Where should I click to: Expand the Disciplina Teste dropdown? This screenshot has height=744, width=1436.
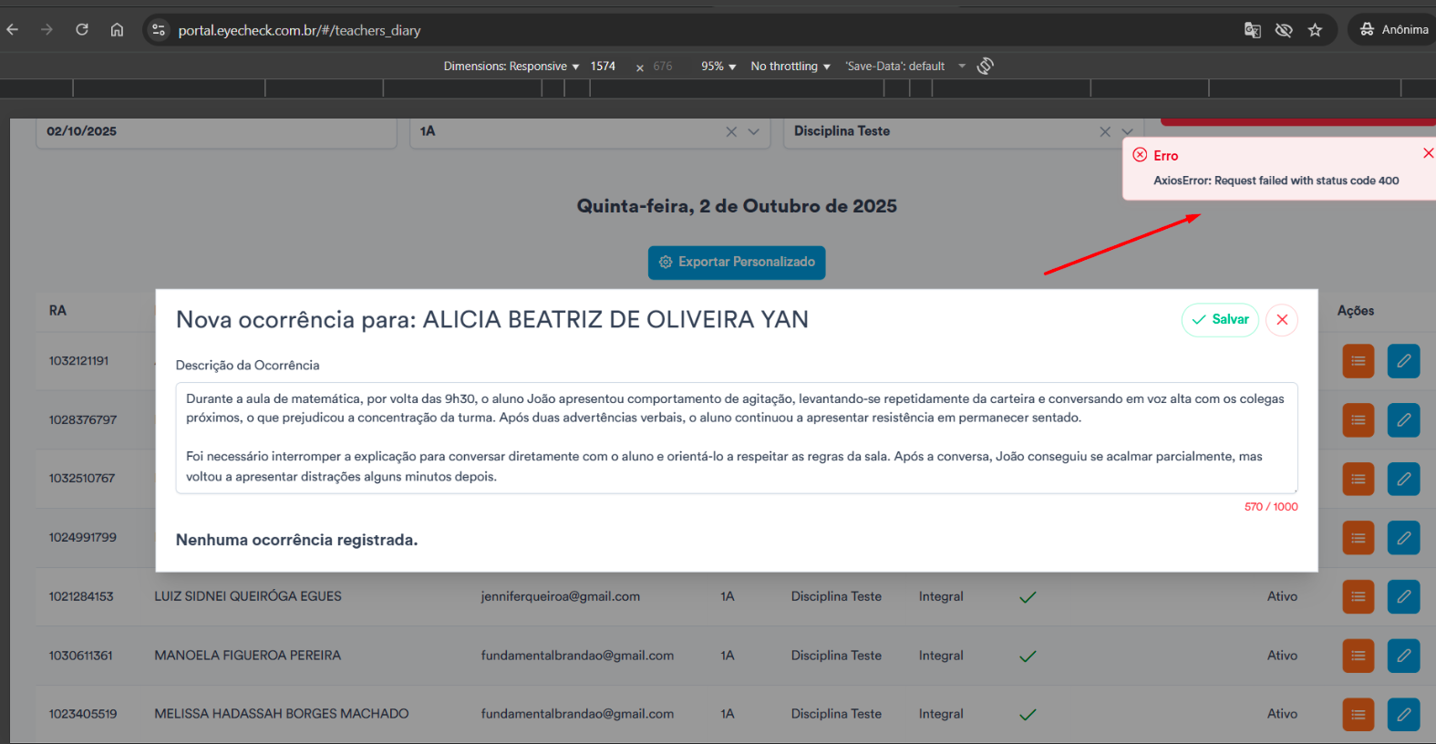(1128, 131)
